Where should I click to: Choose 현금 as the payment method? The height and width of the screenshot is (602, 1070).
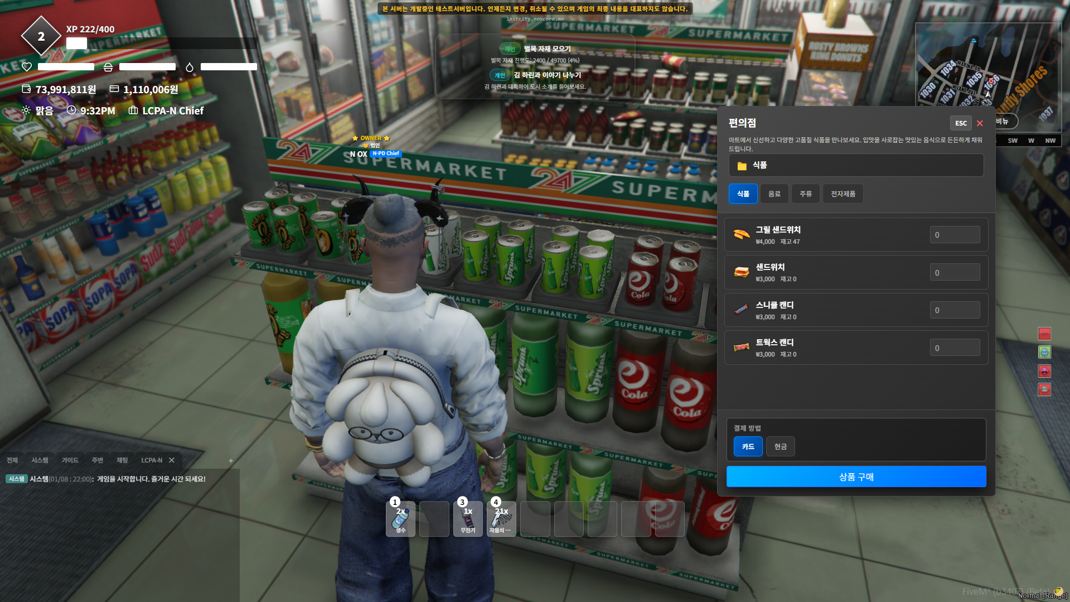tap(780, 447)
